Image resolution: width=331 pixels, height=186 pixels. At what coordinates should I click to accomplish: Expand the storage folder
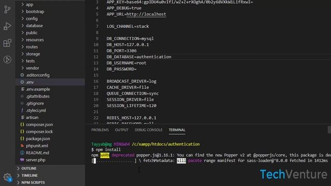pos(23,54)
